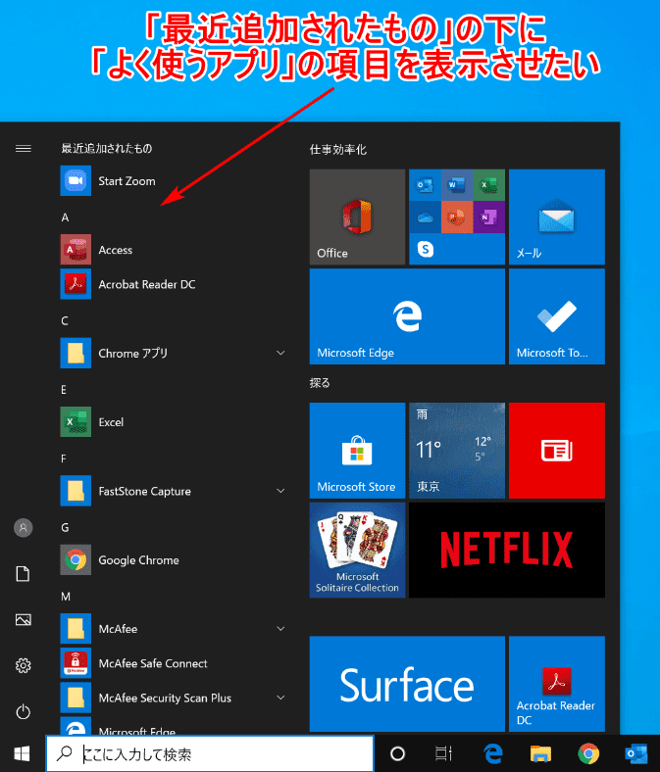
Task: Click the taskbar search box
Action: click(210, 753)
